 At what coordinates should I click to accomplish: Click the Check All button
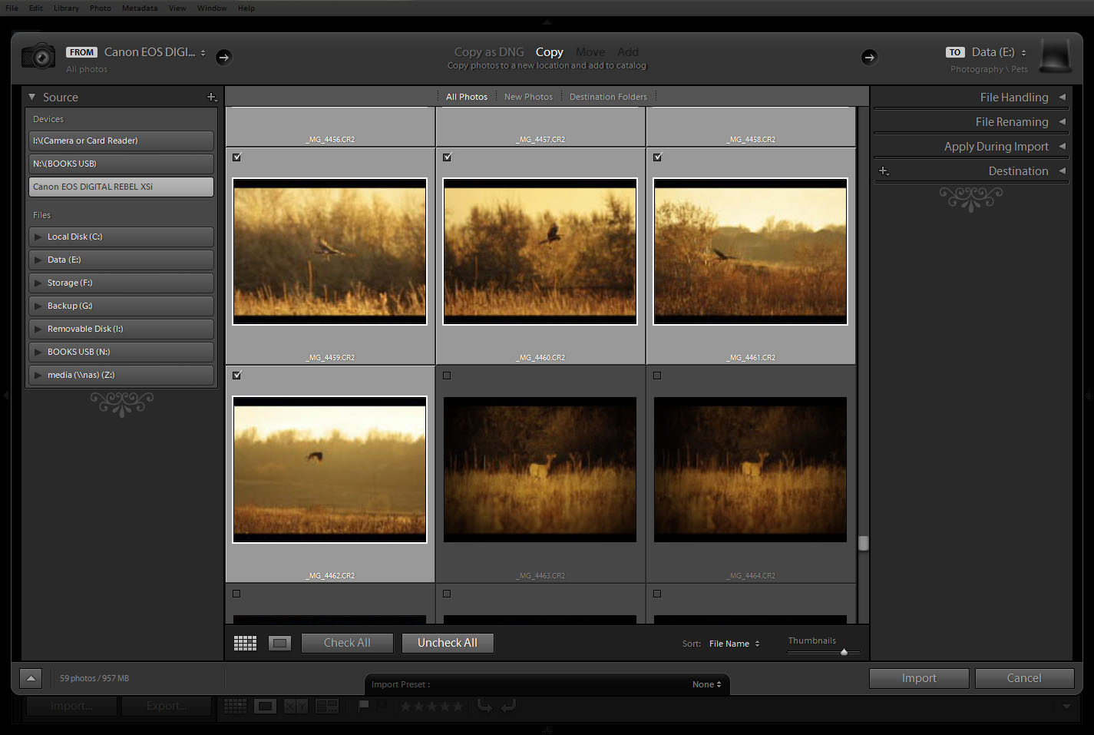click(347, 643)
